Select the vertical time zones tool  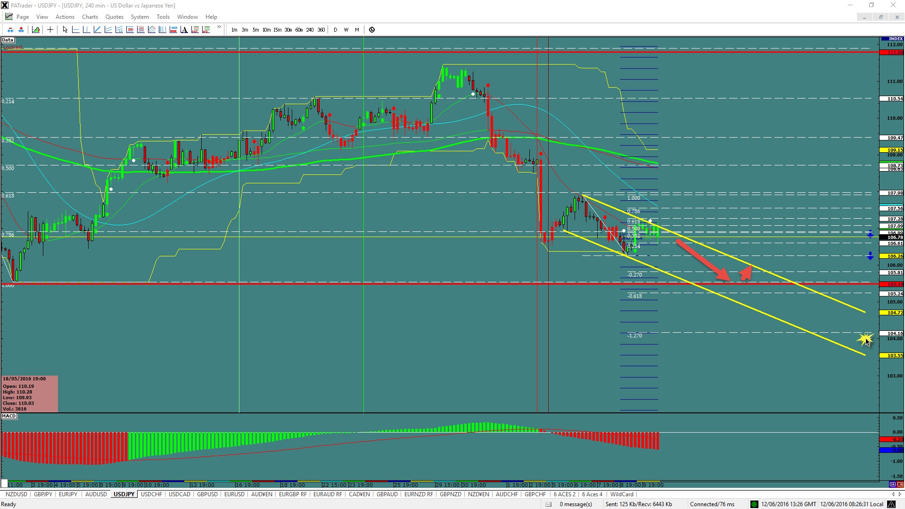[162, 30]
